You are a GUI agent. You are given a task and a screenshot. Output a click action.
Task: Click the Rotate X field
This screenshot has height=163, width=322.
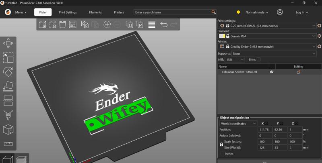(265, 136)
